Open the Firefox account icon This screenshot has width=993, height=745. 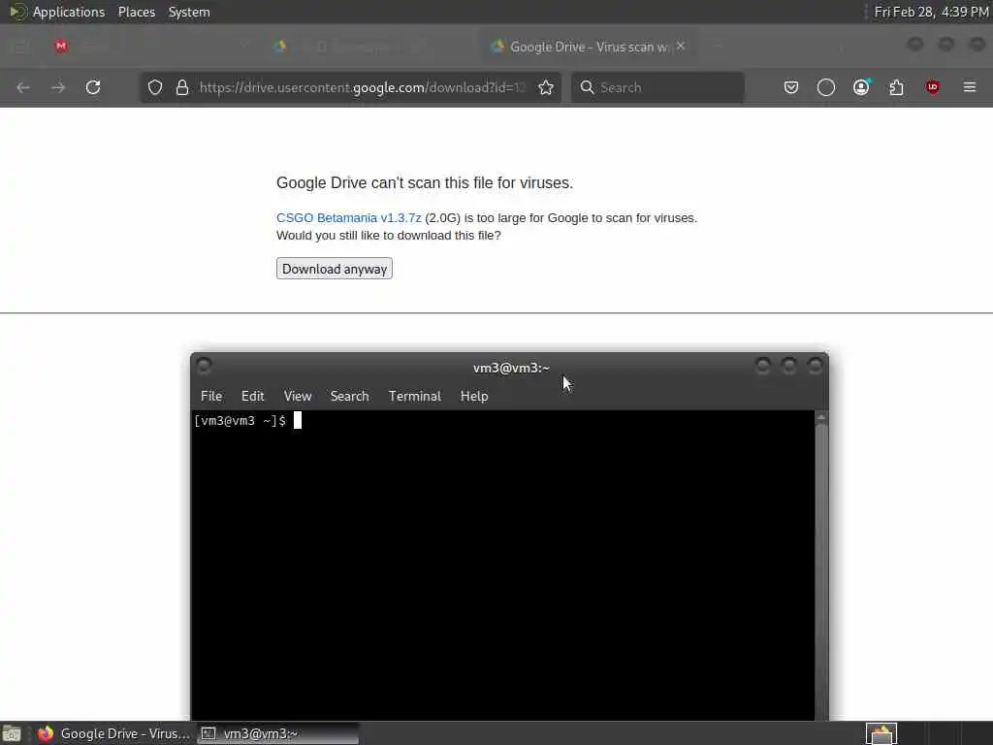tap(861, 87)
